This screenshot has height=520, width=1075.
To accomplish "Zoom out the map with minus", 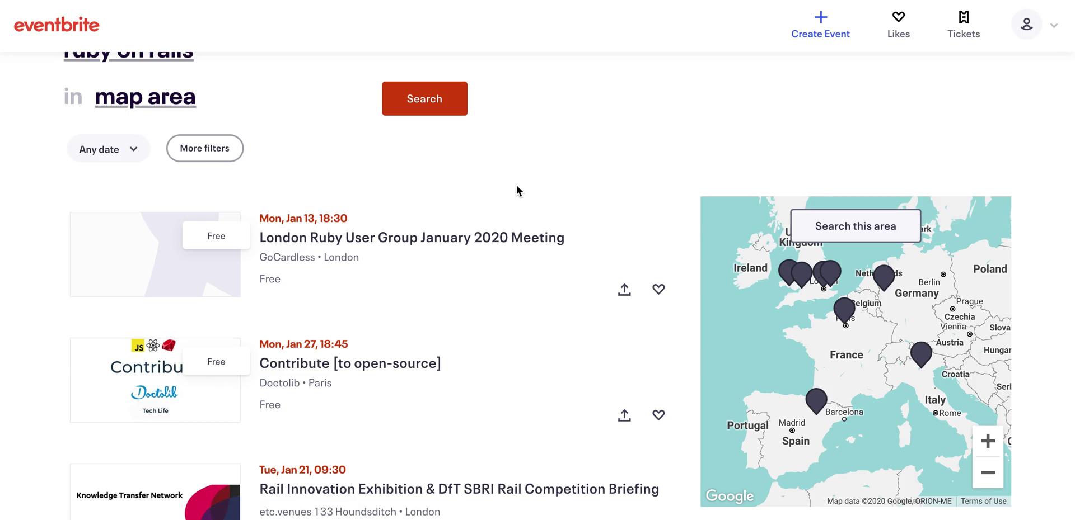I will click(988, 472).
